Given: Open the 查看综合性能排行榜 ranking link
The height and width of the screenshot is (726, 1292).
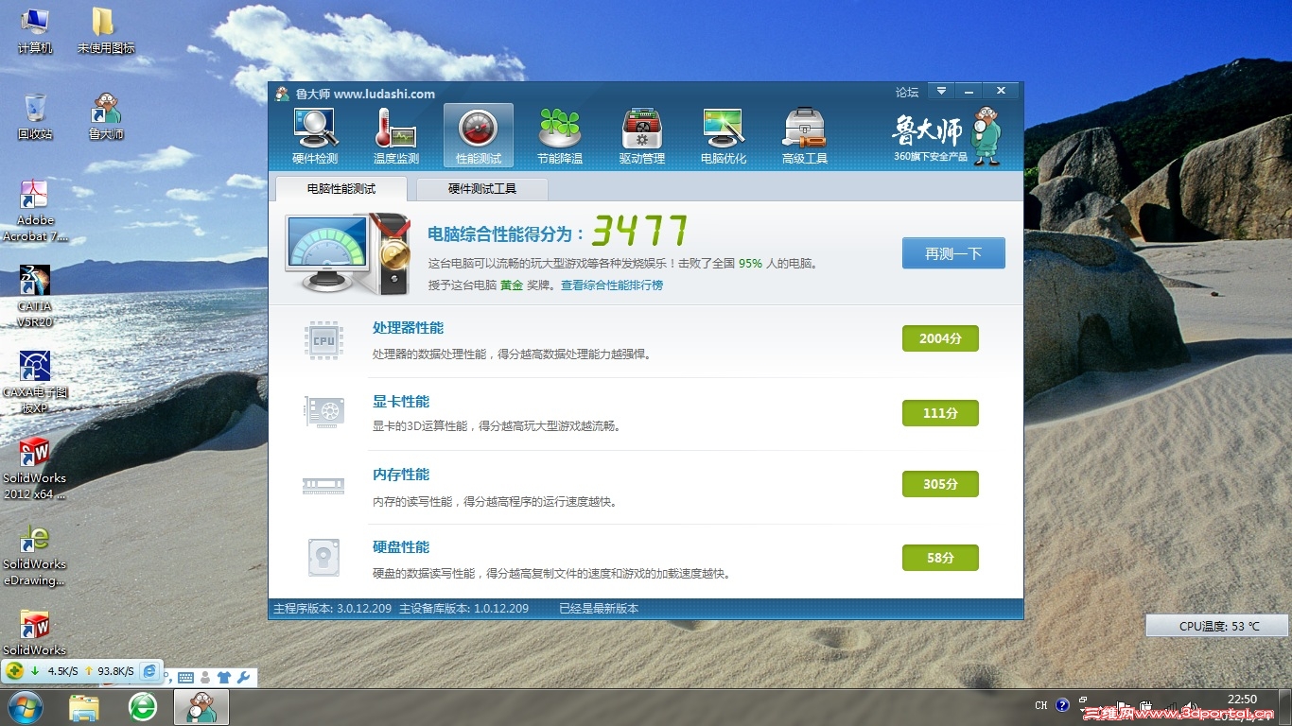Looking at the screenshot, I should (x=612, y=285).
